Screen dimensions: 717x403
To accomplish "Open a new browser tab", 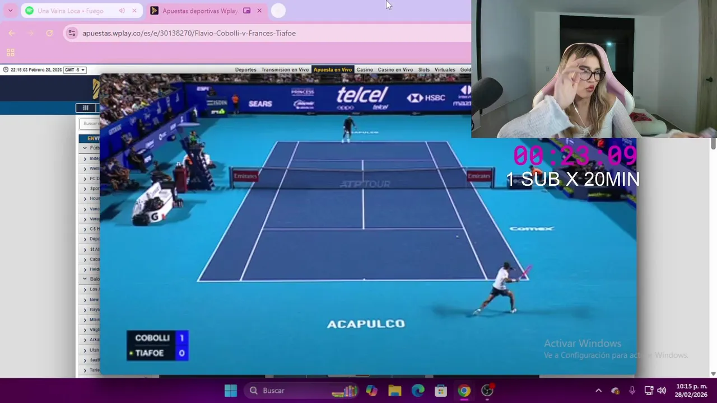I will [278, 11].
